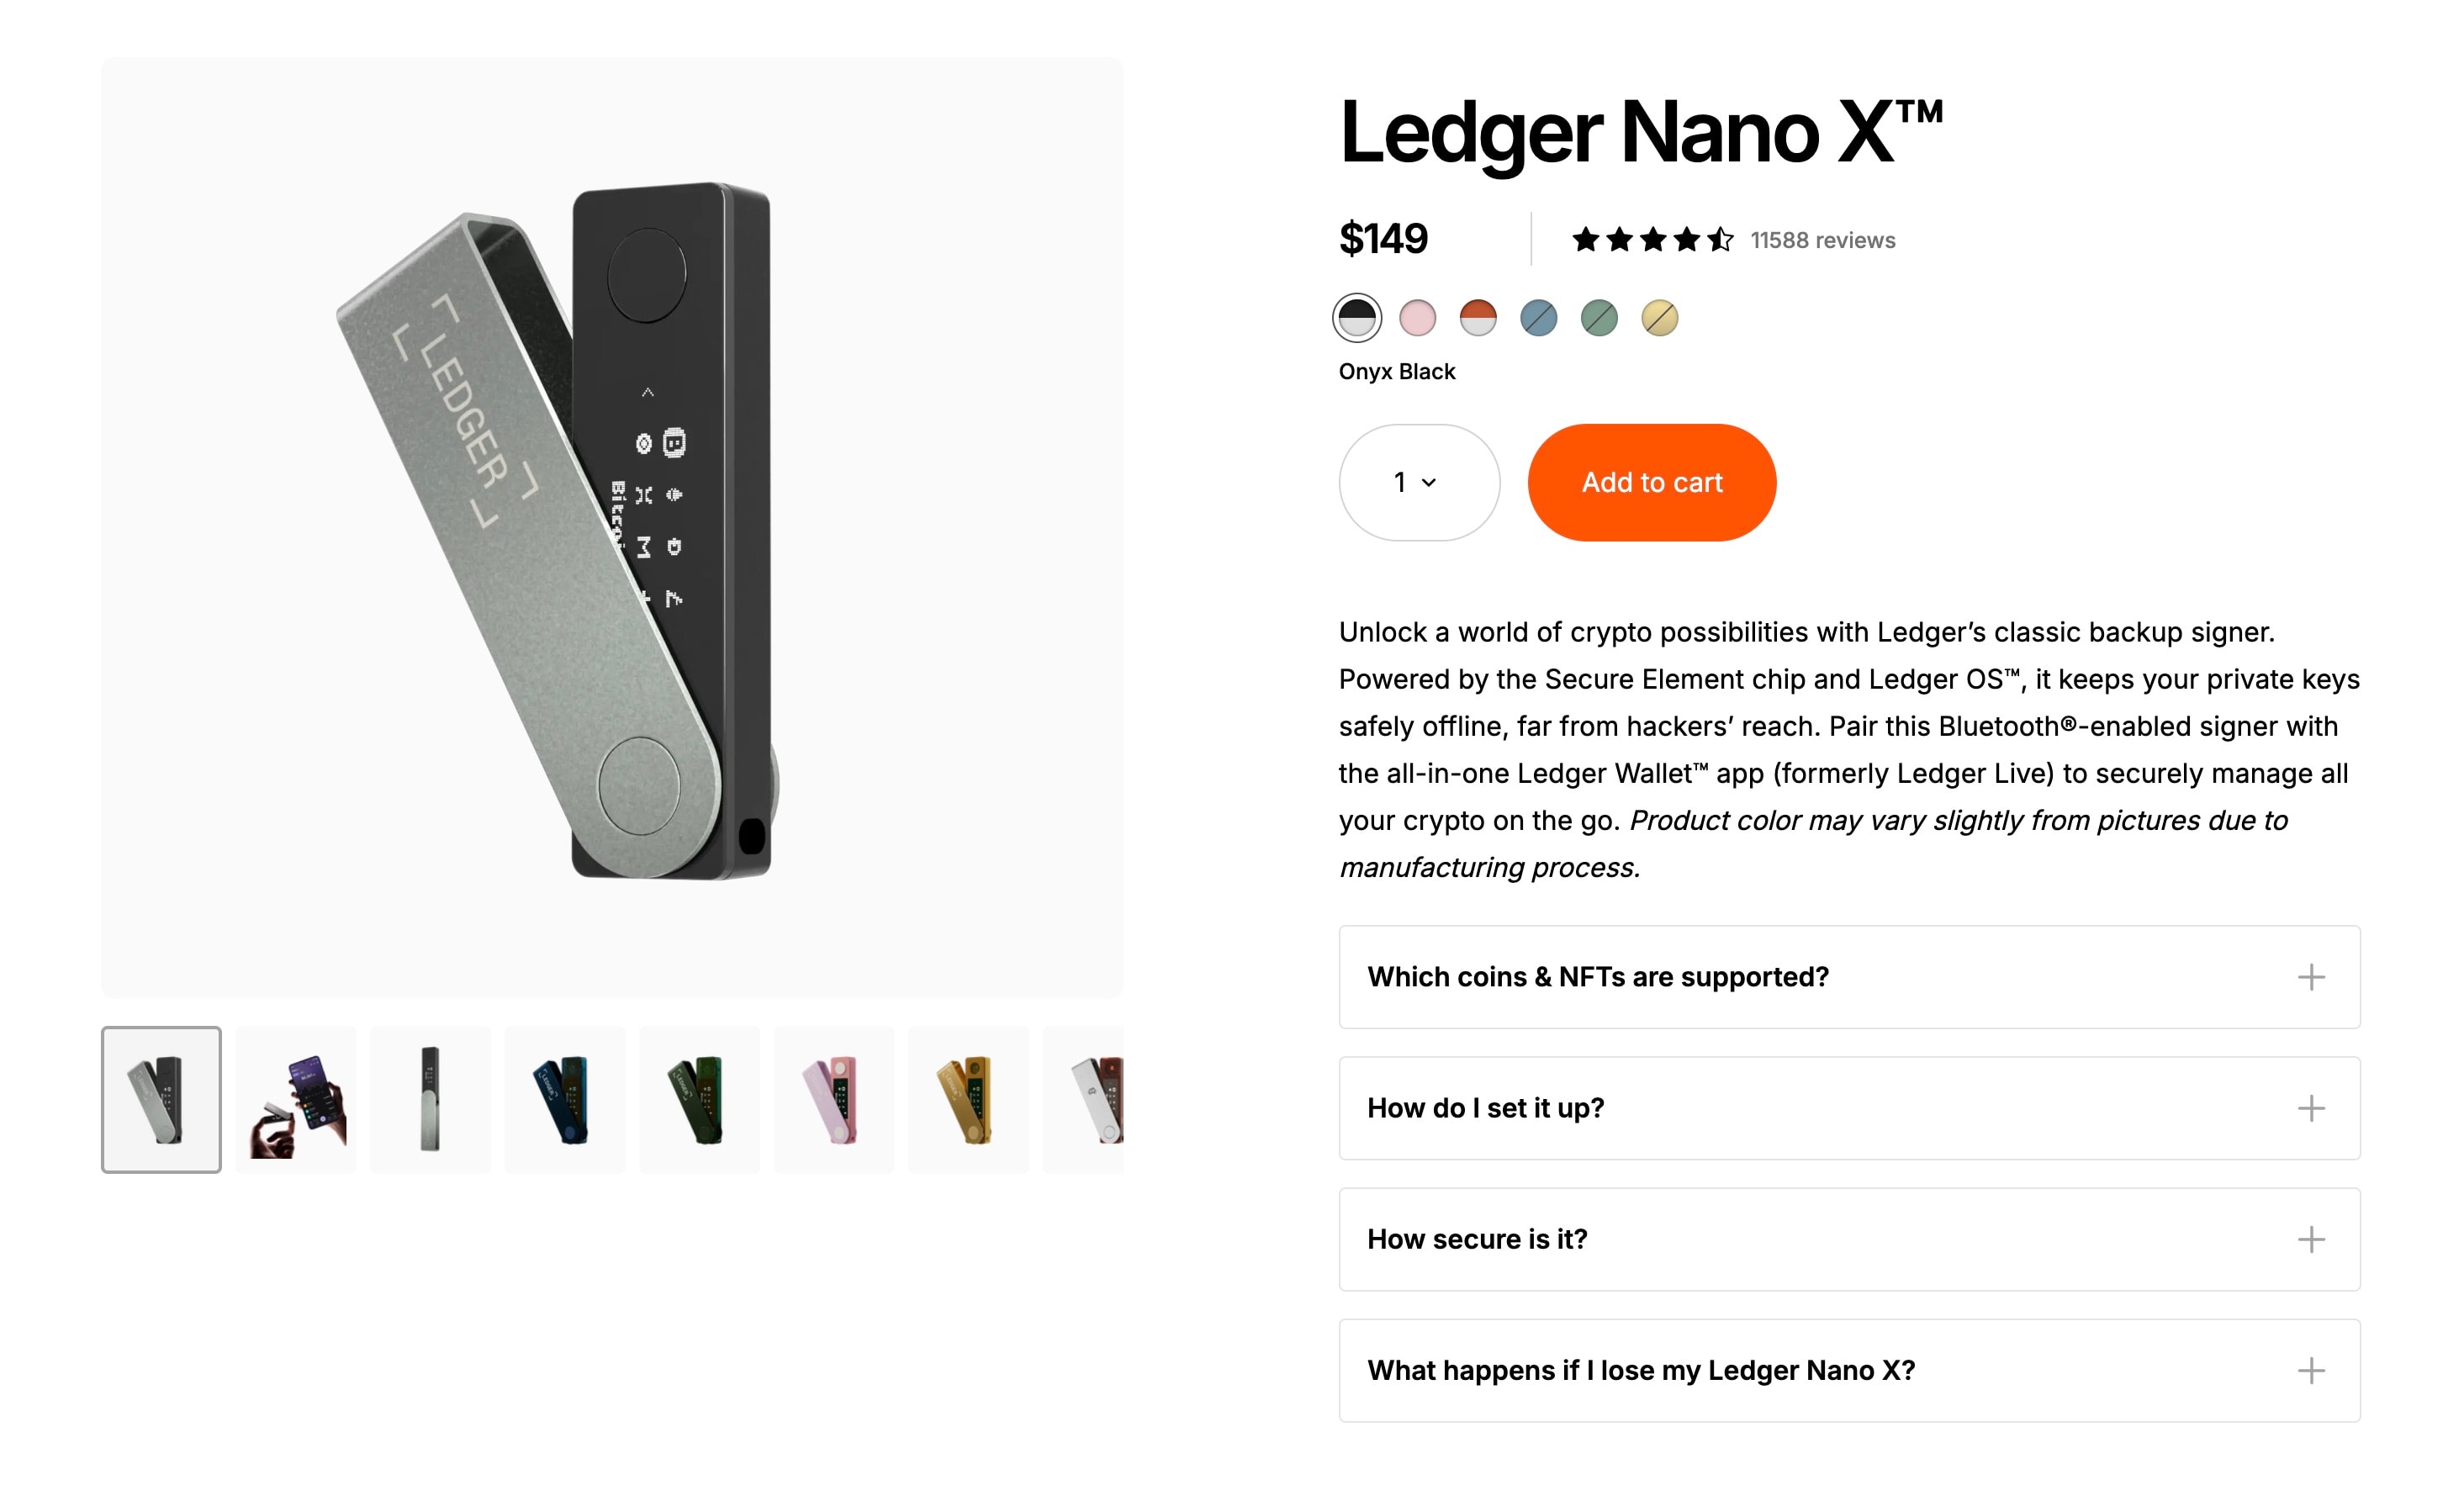Open the quantity selector dropdown

pos(1417,482)
